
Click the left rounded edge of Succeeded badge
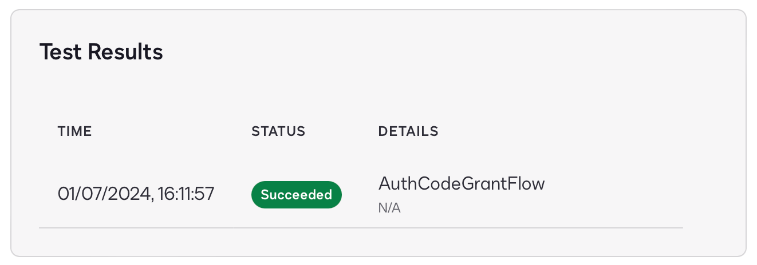coord(255,195)
